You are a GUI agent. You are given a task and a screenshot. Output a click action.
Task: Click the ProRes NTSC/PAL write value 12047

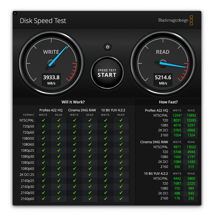177,115
